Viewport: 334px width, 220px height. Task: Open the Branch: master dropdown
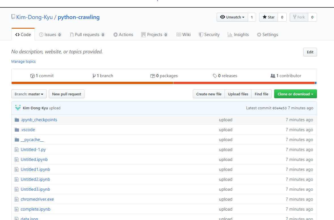click(29, 94)
